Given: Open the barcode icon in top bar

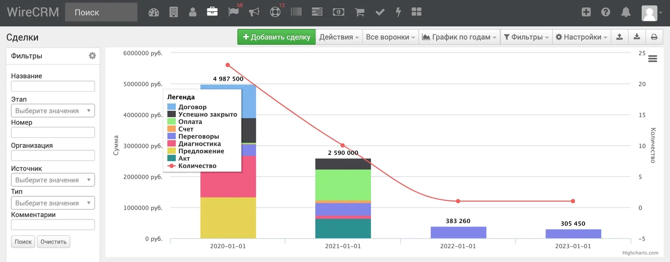Looking at the screenshot, I should point(296,12).
